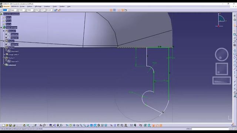237x133 pixels.
Task: Toggle Construction/Standard element mode
Action: pos(119,10)
